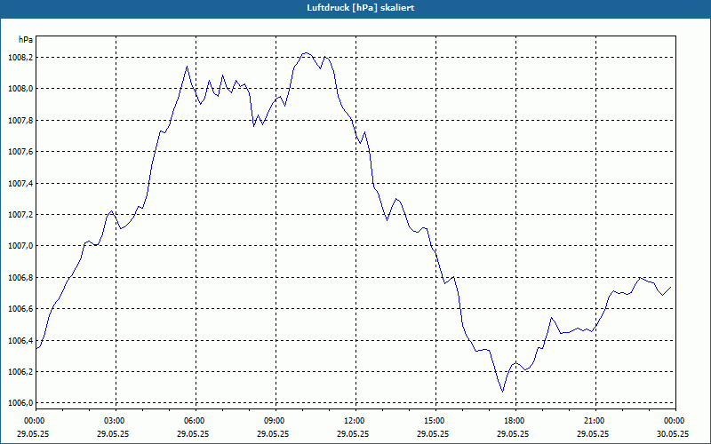Click the 15:00 time axis label
The width and height of the screenshot is (711, 444).
[435, 421]
